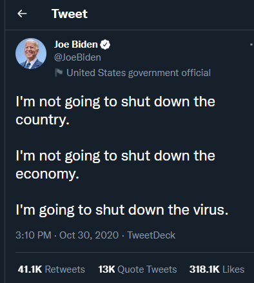Click the 'shut down the economy' paragraph
254x283 pixels.
pos(115,164)
